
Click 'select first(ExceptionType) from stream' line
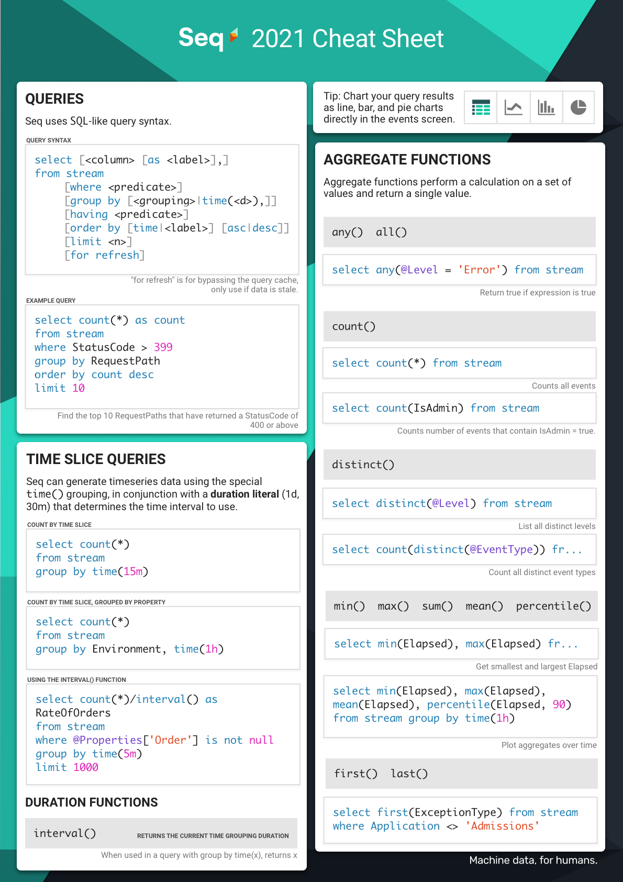[455, 812]
